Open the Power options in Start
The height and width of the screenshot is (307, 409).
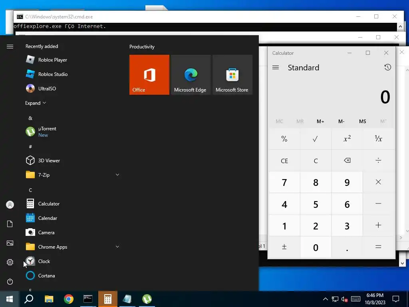pyautogui.click(x=10, y=281)
